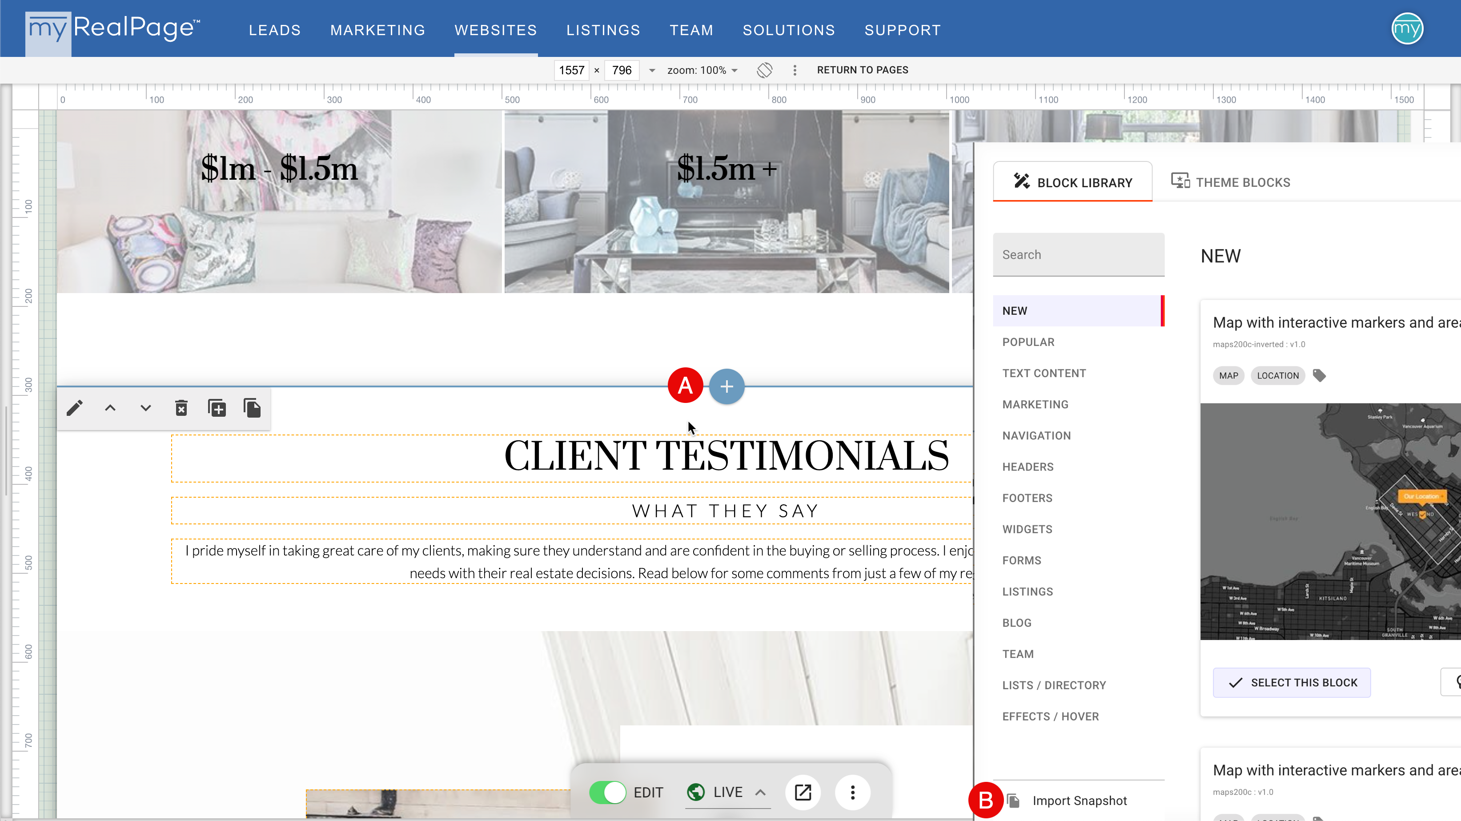Click the map block preview thumbnail
Viewport: 1461px width, 821px height.
(1330, 521)
